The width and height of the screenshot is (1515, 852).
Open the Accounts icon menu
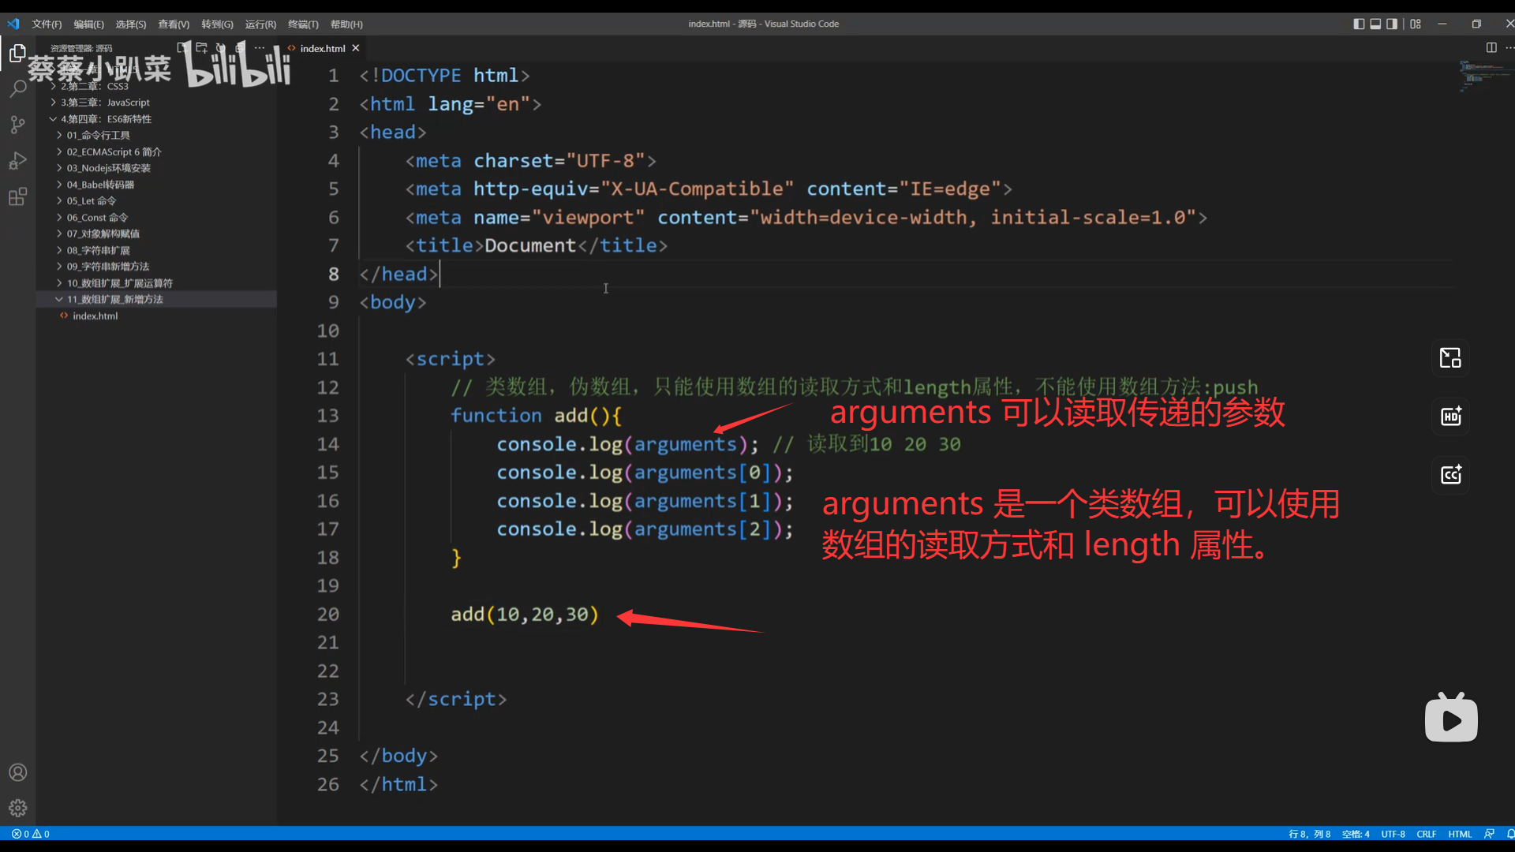click(17, 772)
